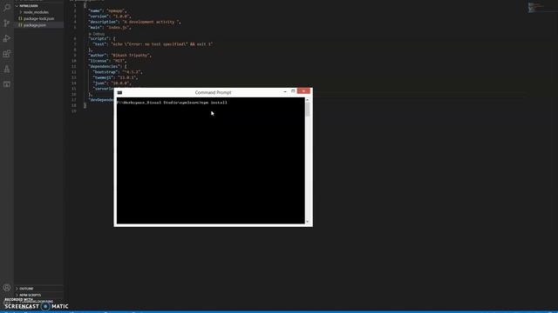
Task: Maximize the Command Prompt window
Action: (x=293, y=91)
